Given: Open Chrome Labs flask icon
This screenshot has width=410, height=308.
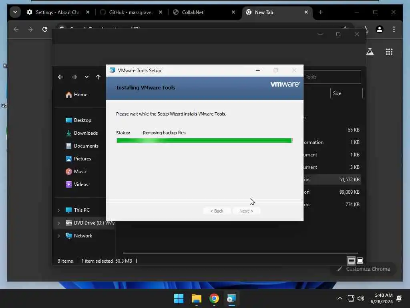Looking at the screenshot, I should point(370,52).
